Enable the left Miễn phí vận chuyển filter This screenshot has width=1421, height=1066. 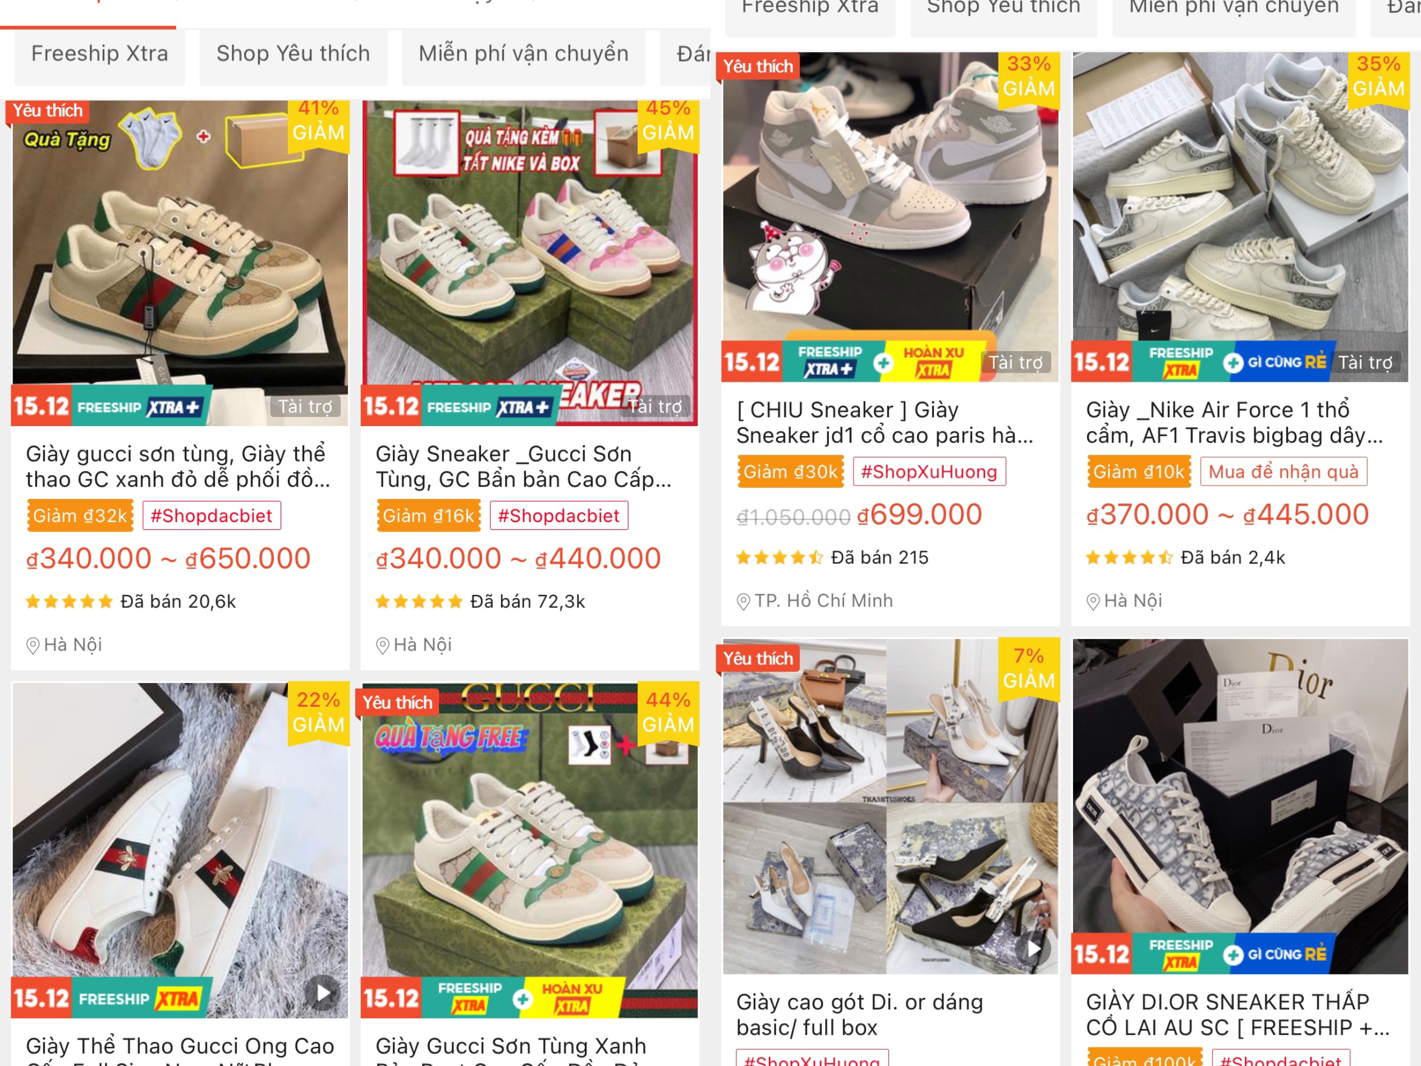click(x=524, y=54)
